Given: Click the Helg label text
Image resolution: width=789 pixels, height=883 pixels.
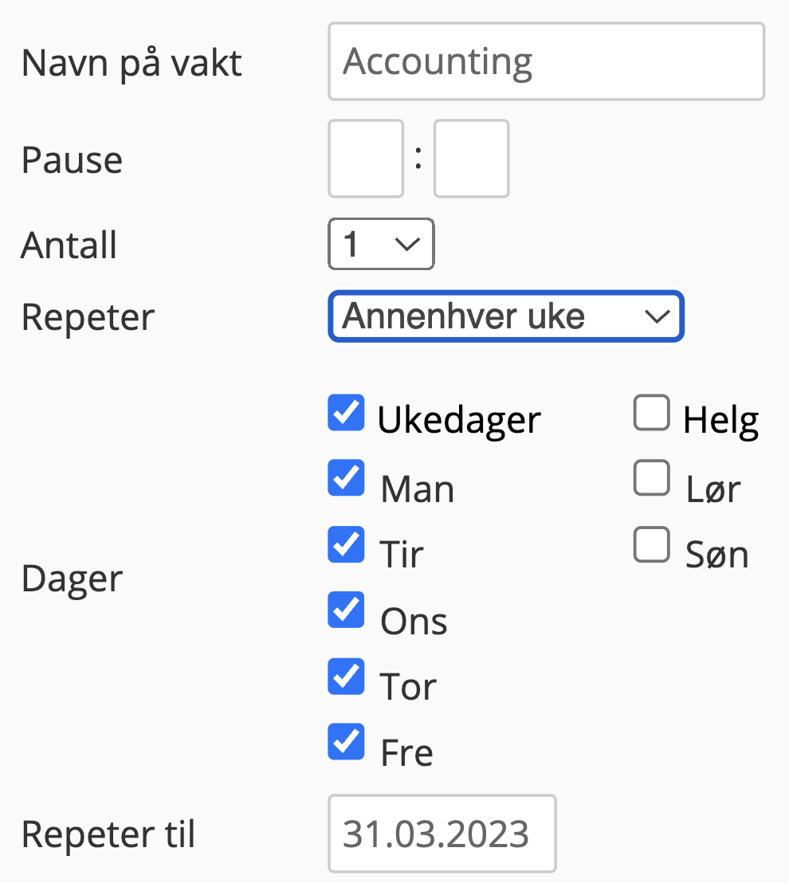Looking at the screenshot, I should pos(720,421).
